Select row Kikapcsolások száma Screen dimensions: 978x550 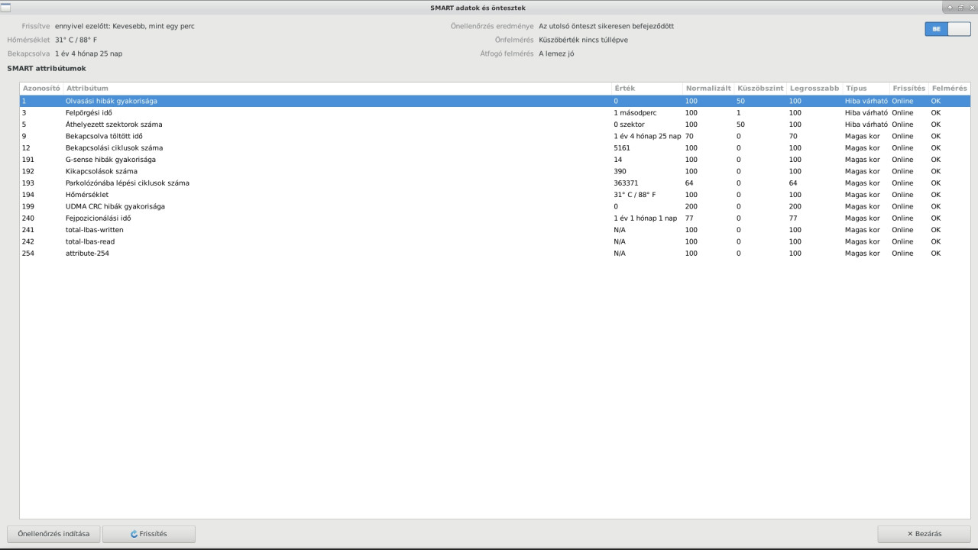click(x=495, y=171)
